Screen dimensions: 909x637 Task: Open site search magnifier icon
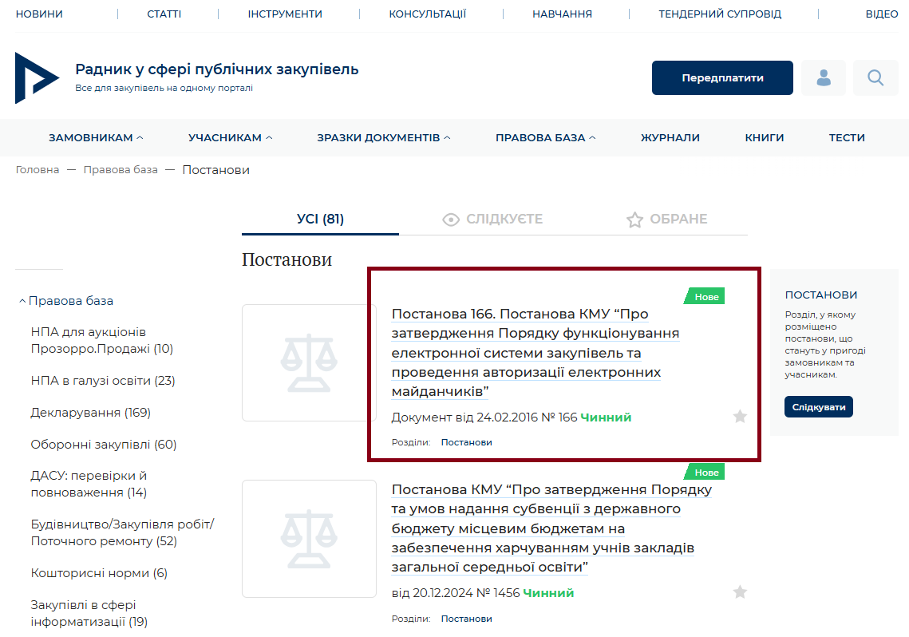(875, 78)
